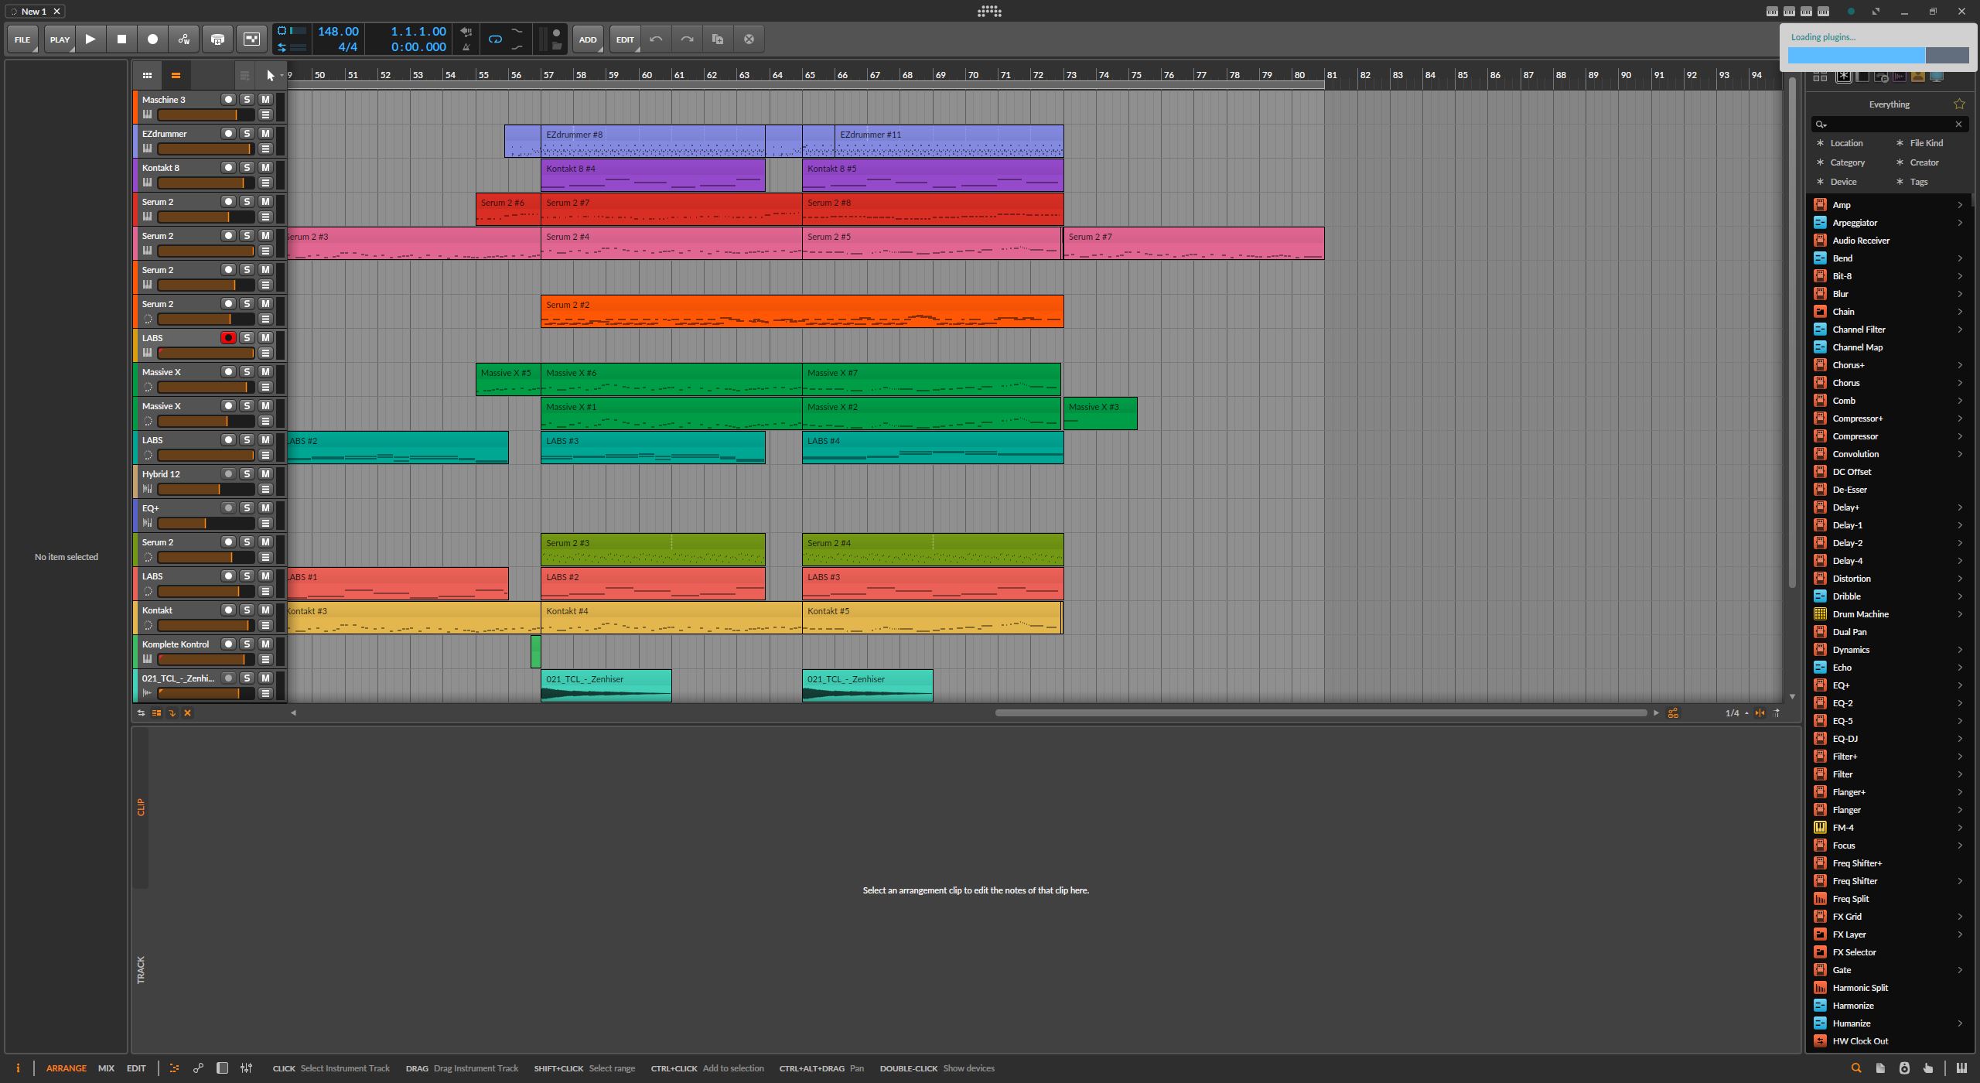This screenshot has width=1980, height=1083.
Task: Click the transport Play triangle icon
Action: tap(90, 39)
